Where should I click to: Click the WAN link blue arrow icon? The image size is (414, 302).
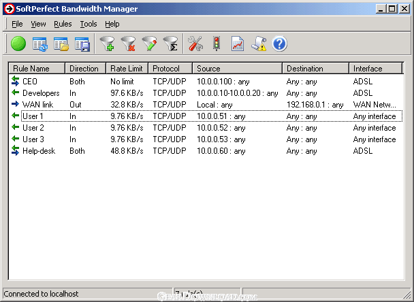[15, 104]
